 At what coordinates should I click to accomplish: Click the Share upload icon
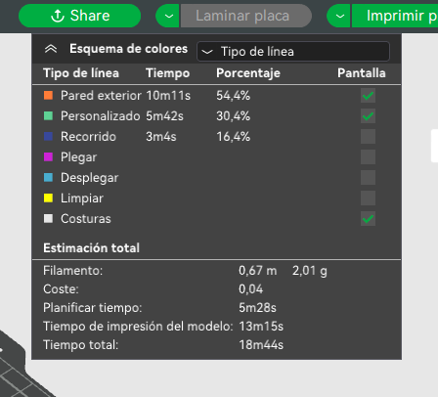(58, 16)
